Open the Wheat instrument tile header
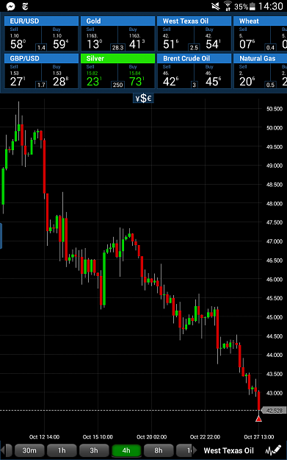Screen dimensions: 287x460 [261, 21]
